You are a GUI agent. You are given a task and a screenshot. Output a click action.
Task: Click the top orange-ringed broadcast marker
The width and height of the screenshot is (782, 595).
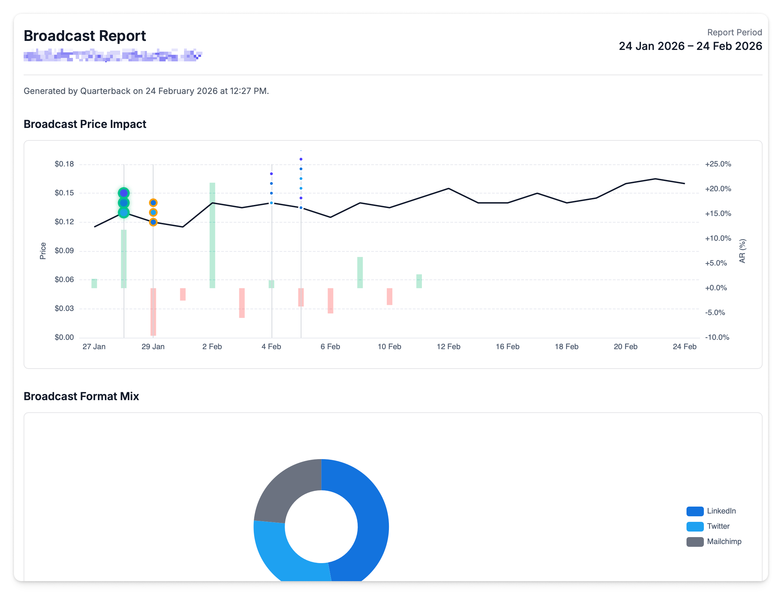point(153,203)
